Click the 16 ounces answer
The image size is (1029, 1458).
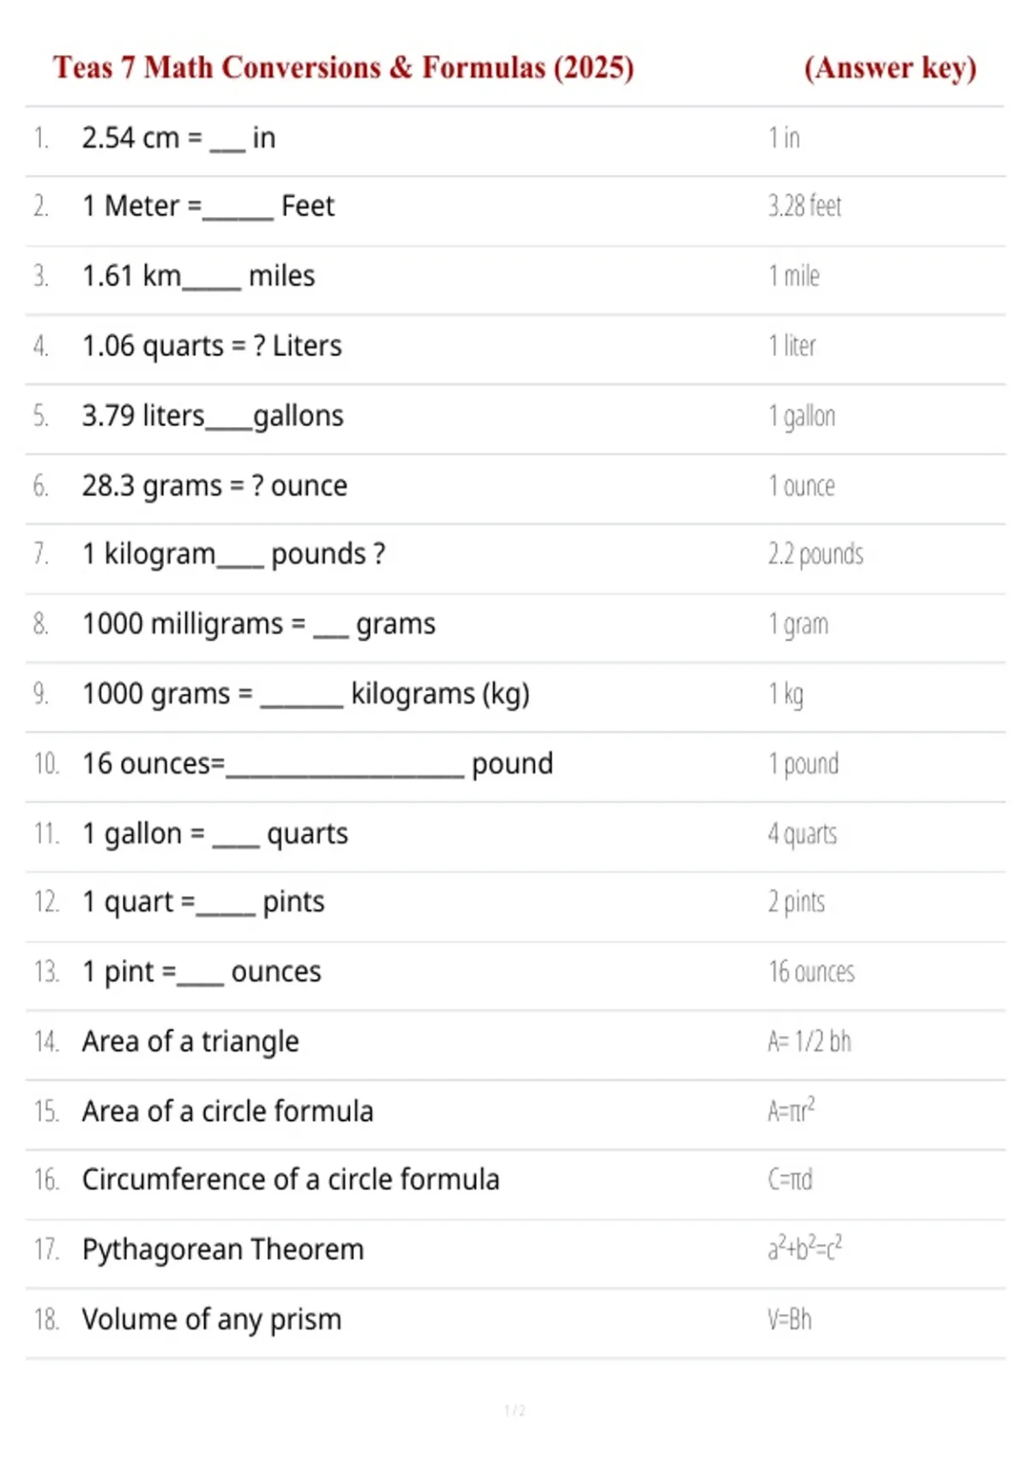coord(811,972)
